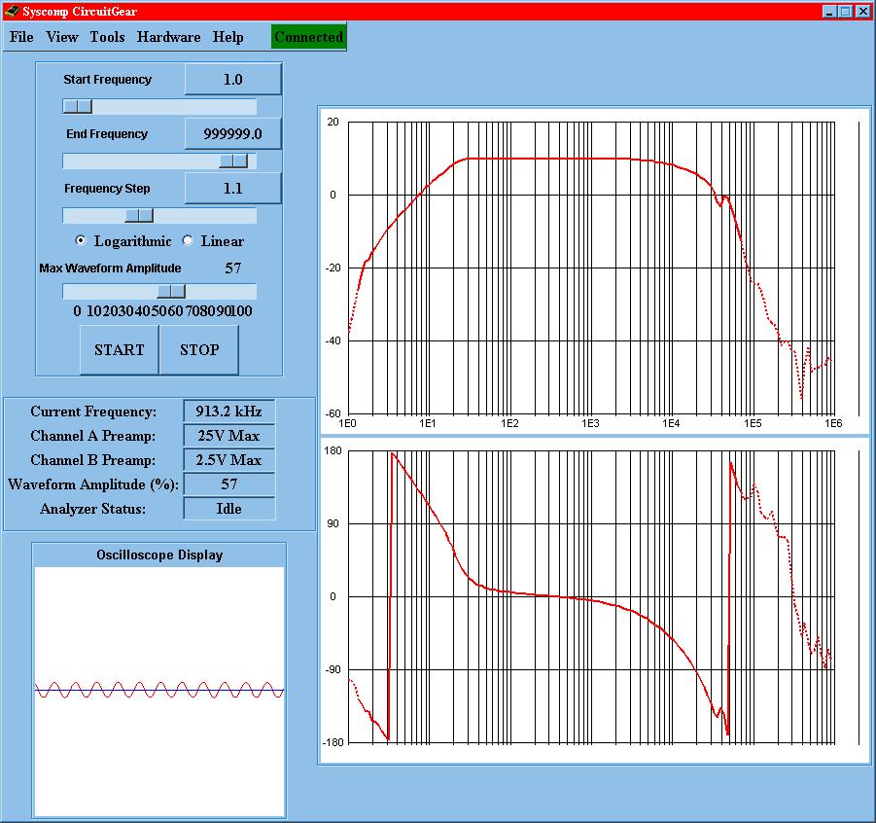Click the Oscilloscope Display waveform area
Screen dimensions: 876x823
tap(159, 691)
